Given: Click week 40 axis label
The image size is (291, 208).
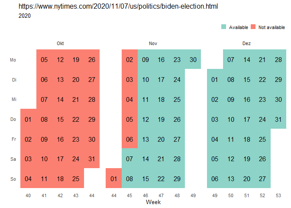Looking at the screenshot, I should point(28,196).
